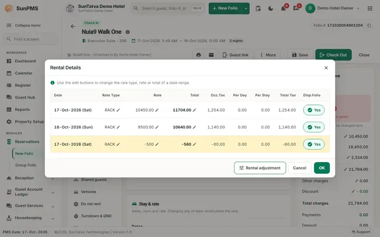Edit rate type for the highlighted -500 row
This screenshot has width=380, height=237.
click(x=118, y=144)
